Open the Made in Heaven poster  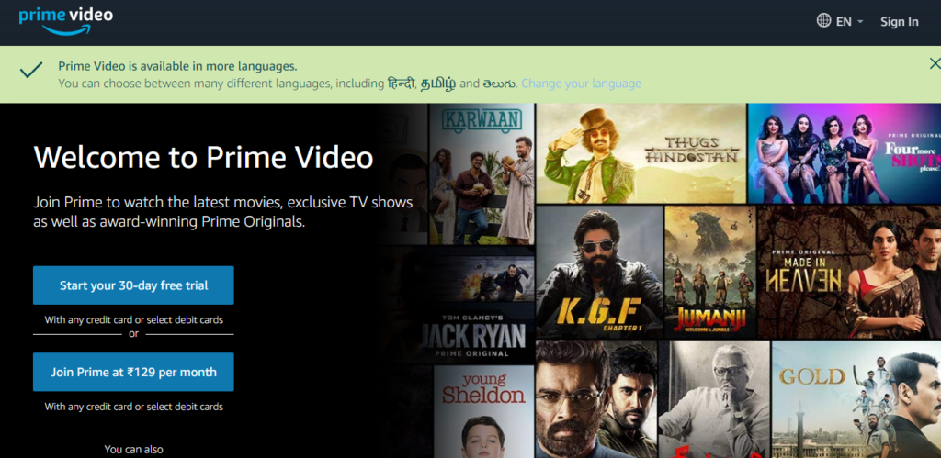(849, 272)
